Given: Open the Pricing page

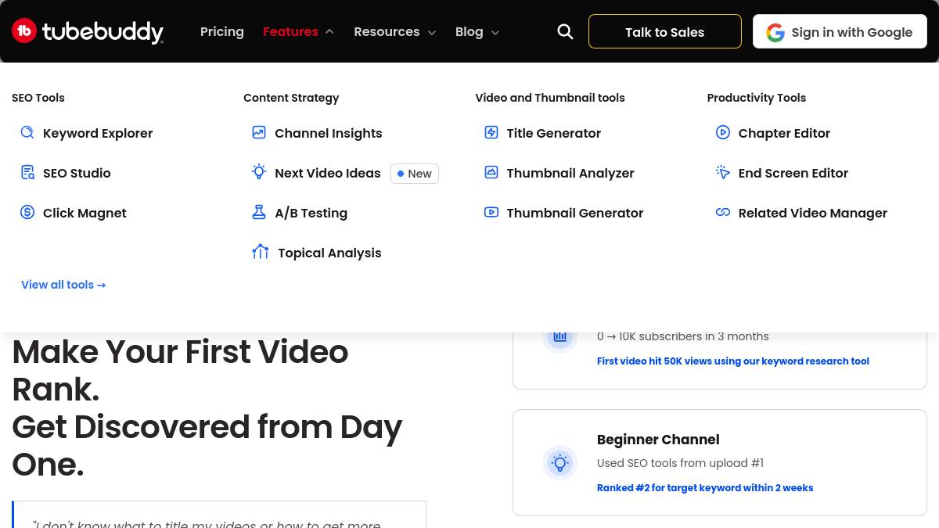Looking at the screenshot, I should coord(222,31).
